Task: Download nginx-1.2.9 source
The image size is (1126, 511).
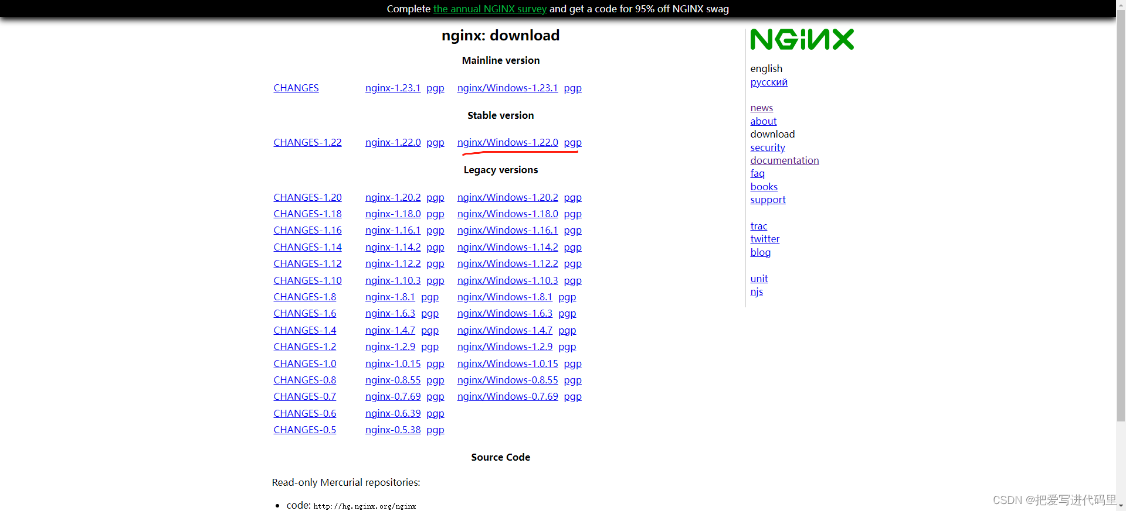Action: [390, 347]
